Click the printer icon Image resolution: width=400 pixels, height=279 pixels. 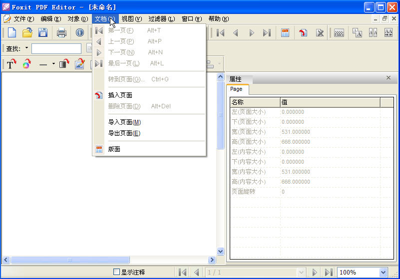pos(61,32)
